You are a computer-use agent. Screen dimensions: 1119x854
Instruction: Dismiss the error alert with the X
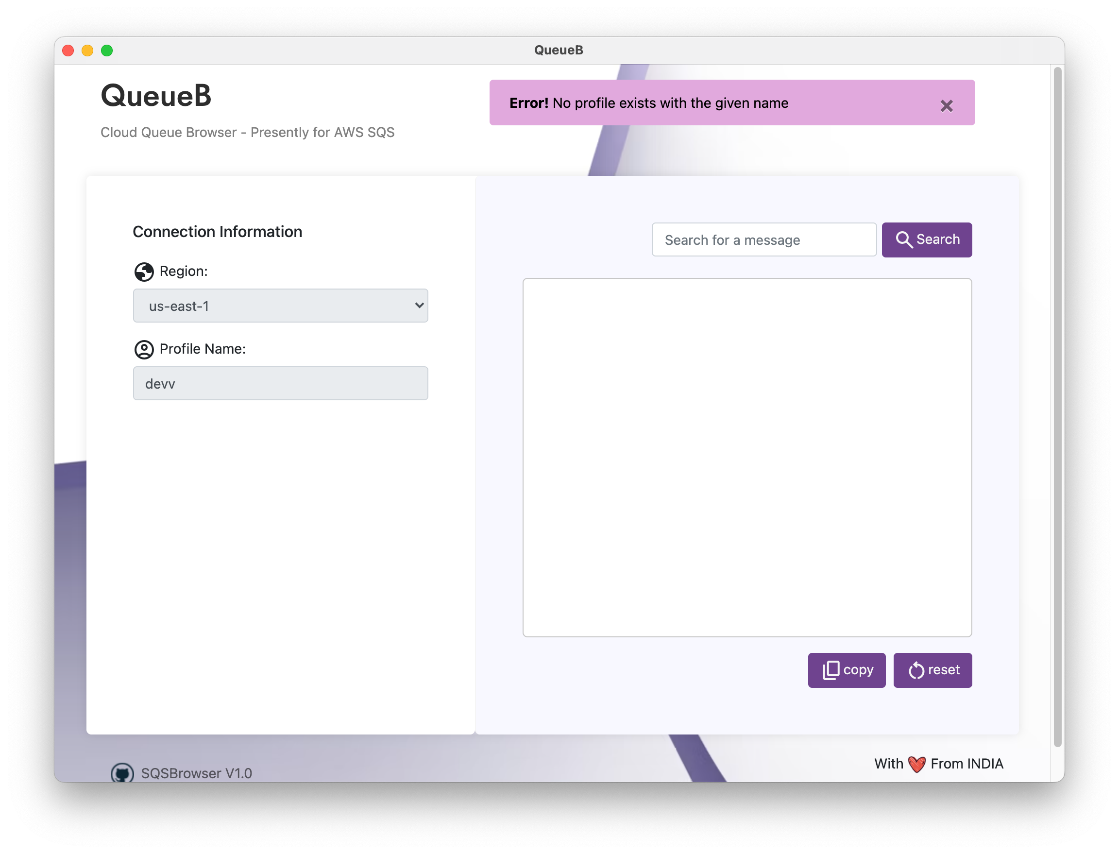(x=946, y=106)
